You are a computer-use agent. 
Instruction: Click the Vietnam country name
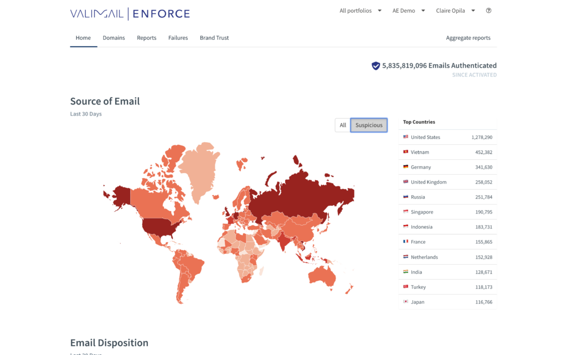point(420,152)
